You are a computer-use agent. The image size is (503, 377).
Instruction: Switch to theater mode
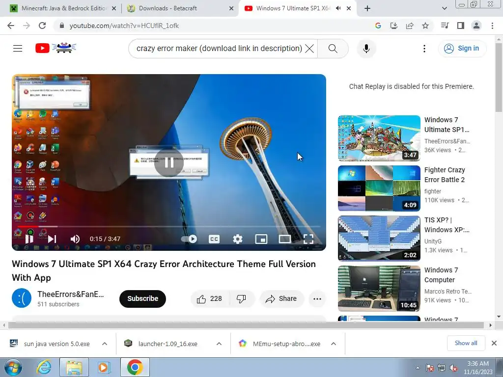point(285,239)
